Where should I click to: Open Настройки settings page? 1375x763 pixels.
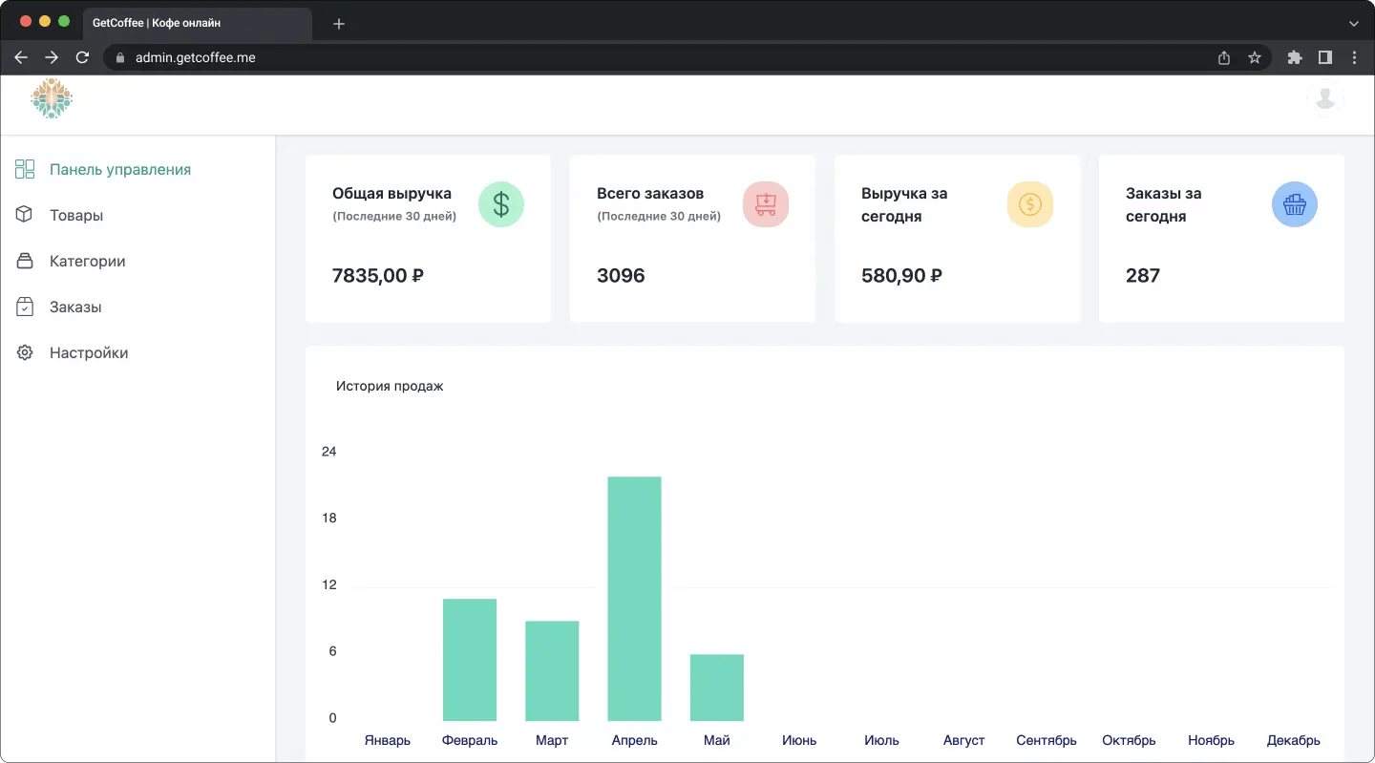click(x=89, y=352)
